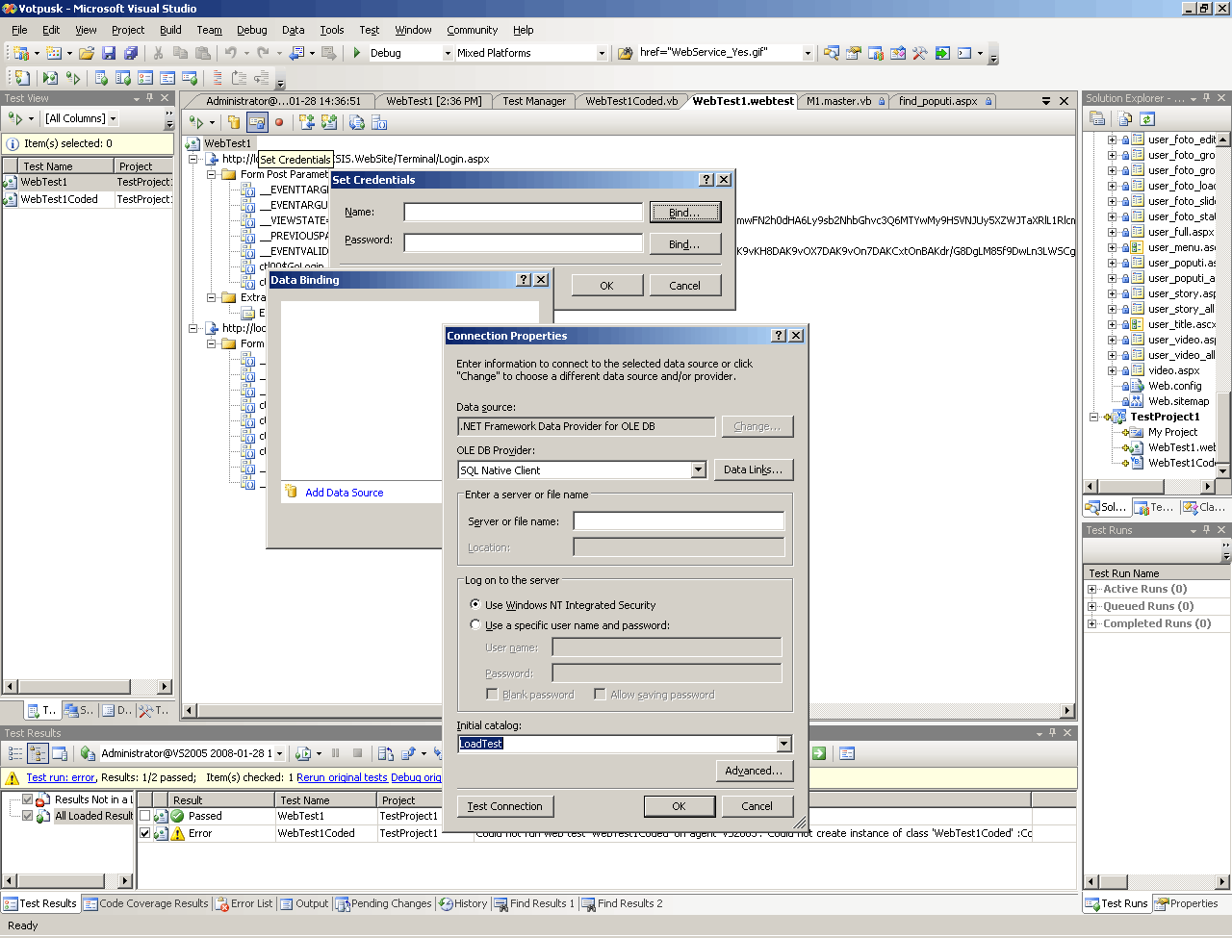Click Run Test icon in WebTest toolbar
Viewport: 1232px width, 938px height.
(x=195, y=122)
